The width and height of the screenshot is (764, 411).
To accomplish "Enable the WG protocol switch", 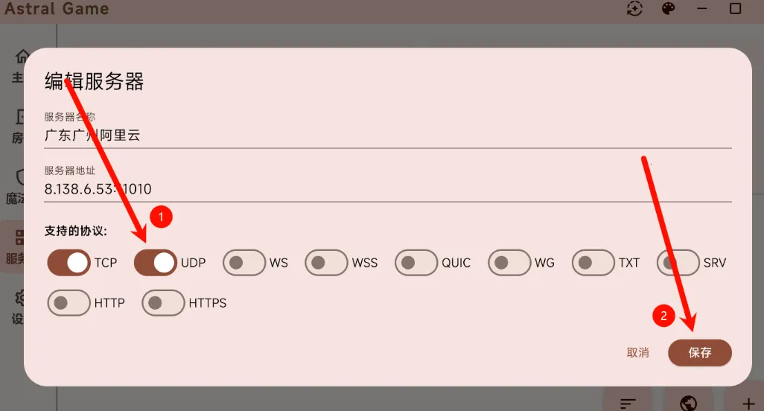I will click(x=509, y=263).
